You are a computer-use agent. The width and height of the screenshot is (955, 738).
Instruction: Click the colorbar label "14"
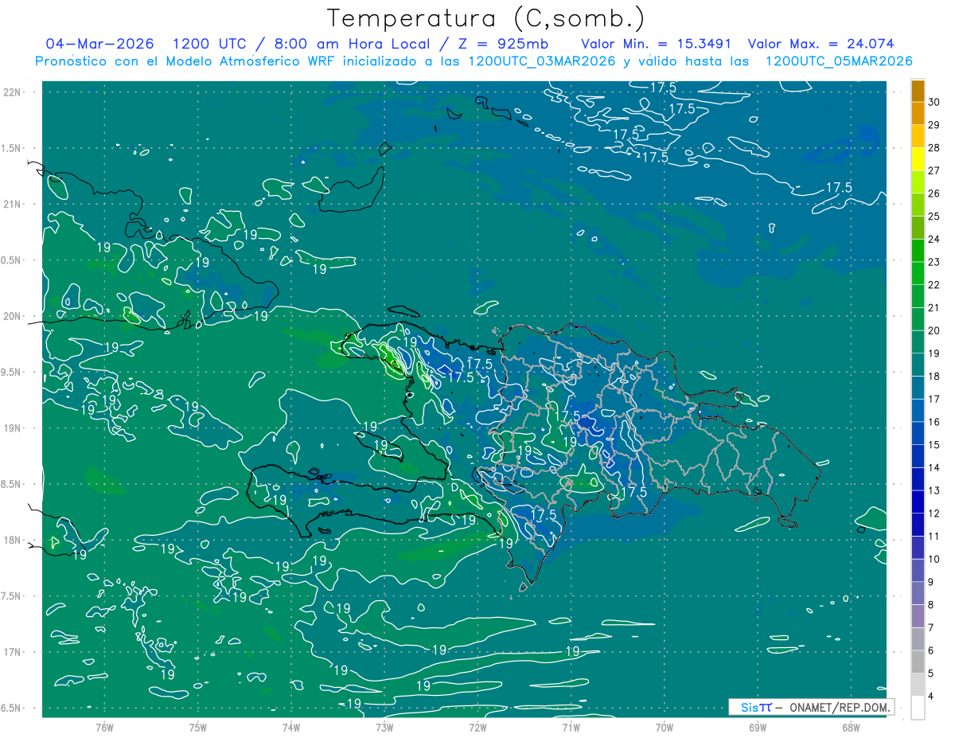tap(934, 468)
